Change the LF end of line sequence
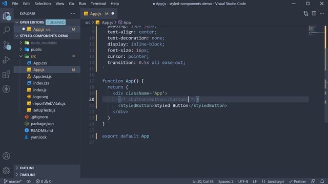 coord(255,181)
